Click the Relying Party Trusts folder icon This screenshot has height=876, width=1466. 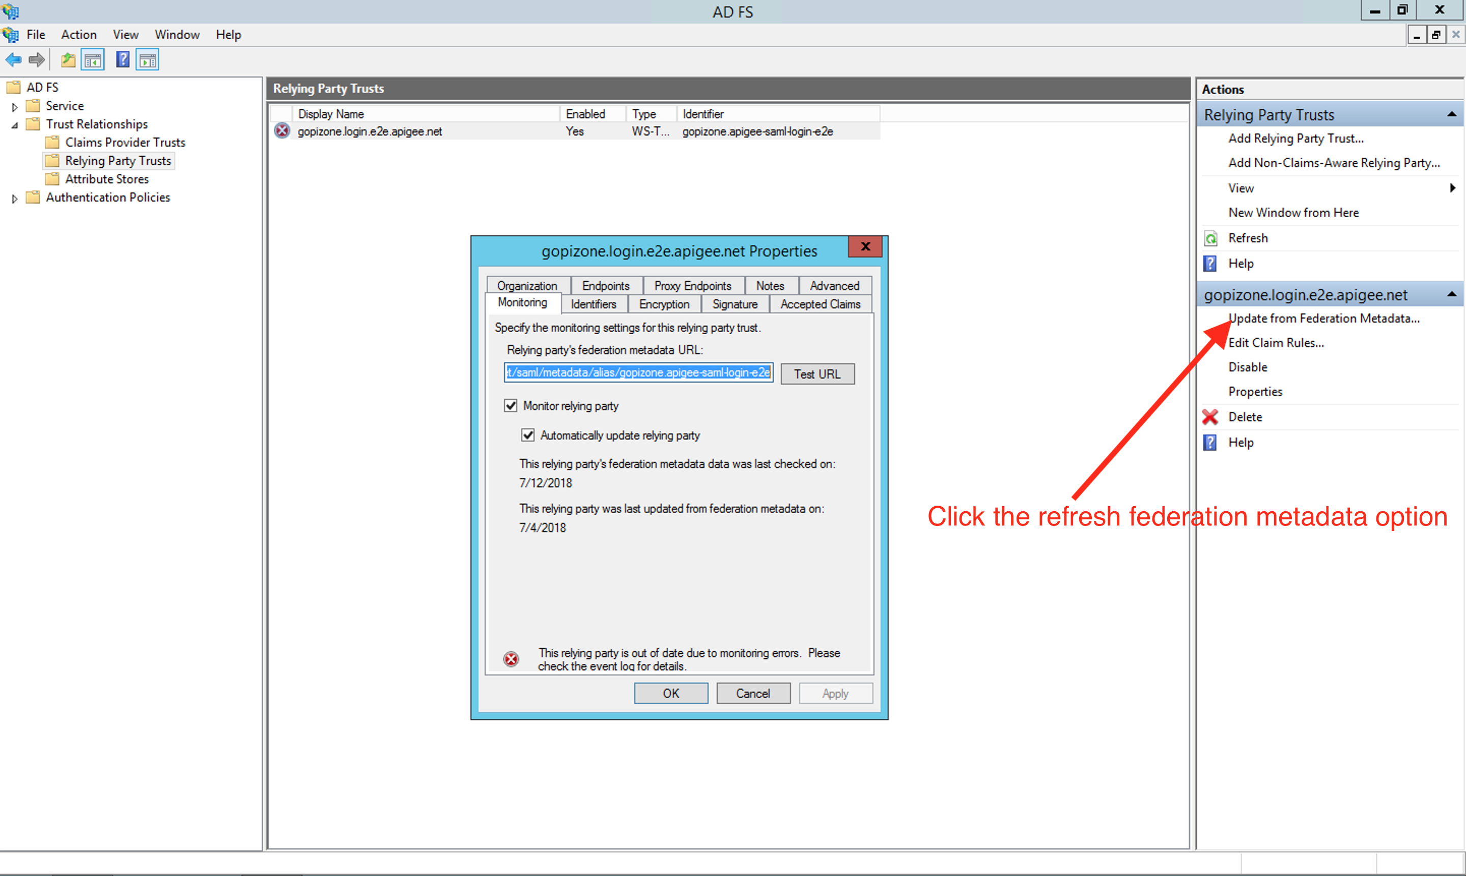pyautogui.click(x=52, y=161)
